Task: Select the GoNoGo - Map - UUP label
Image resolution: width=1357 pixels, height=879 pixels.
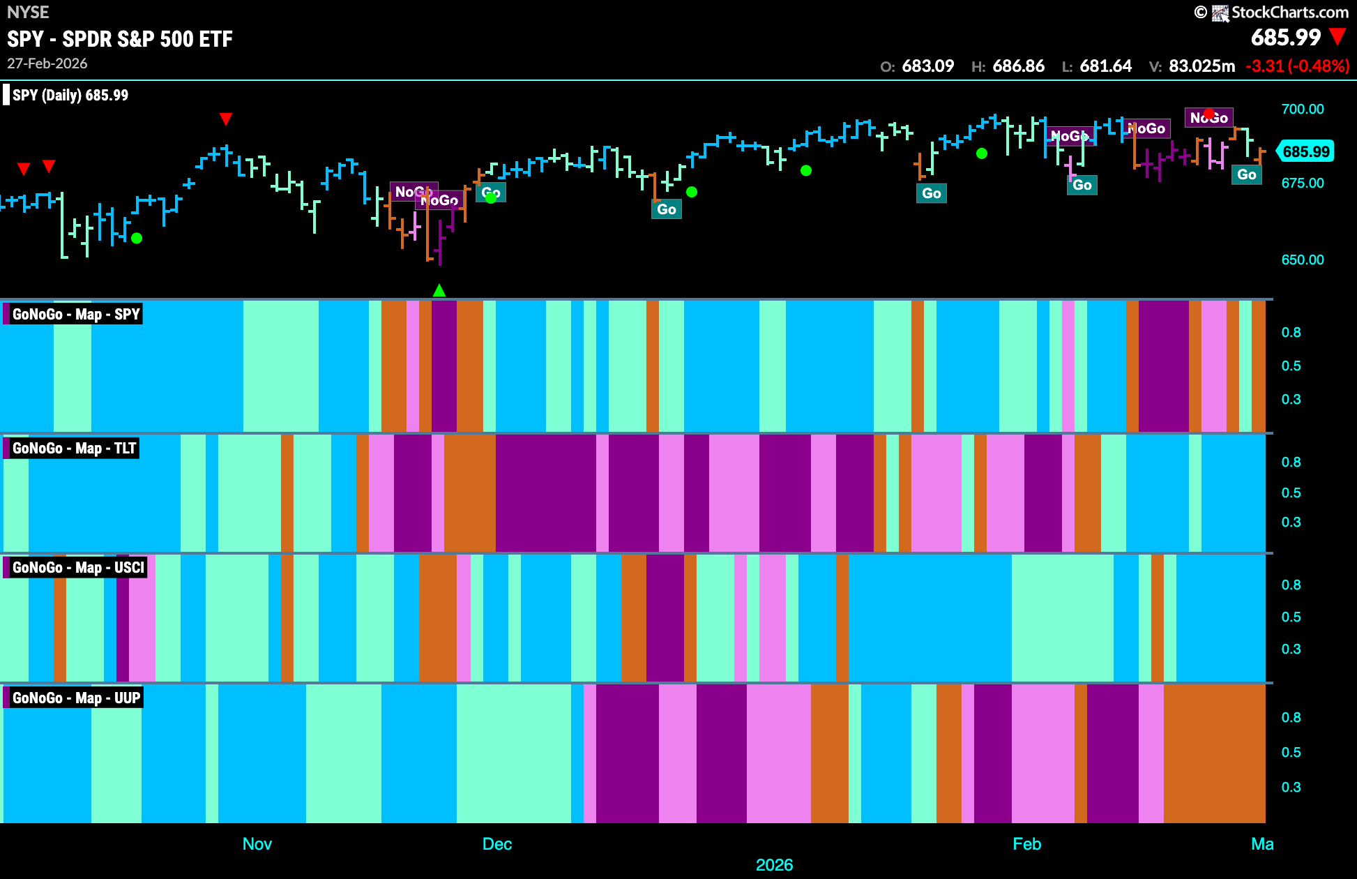Action: pyautogui.click(x=74, y=698)
